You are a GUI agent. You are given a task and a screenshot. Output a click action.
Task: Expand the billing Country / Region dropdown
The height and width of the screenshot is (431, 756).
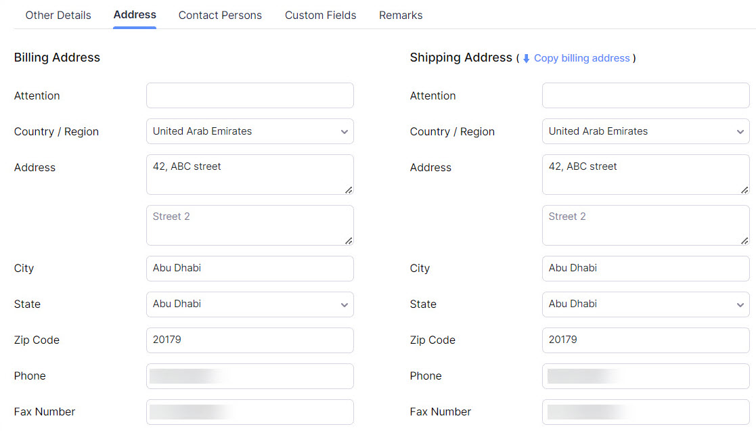[x=250, y=131]
